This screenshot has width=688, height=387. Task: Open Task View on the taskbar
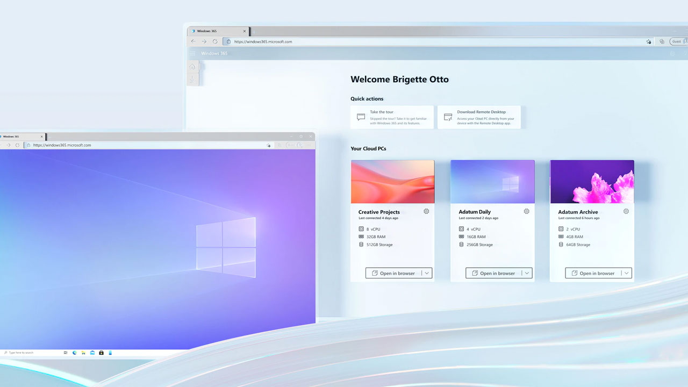66,353
